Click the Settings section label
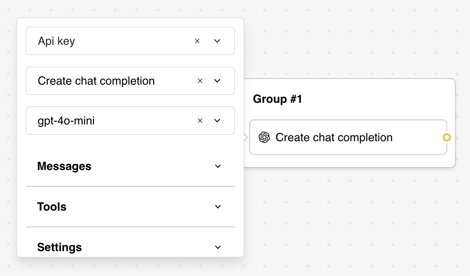The width and height of the screenshot is (470, 276). coord(59,247)
